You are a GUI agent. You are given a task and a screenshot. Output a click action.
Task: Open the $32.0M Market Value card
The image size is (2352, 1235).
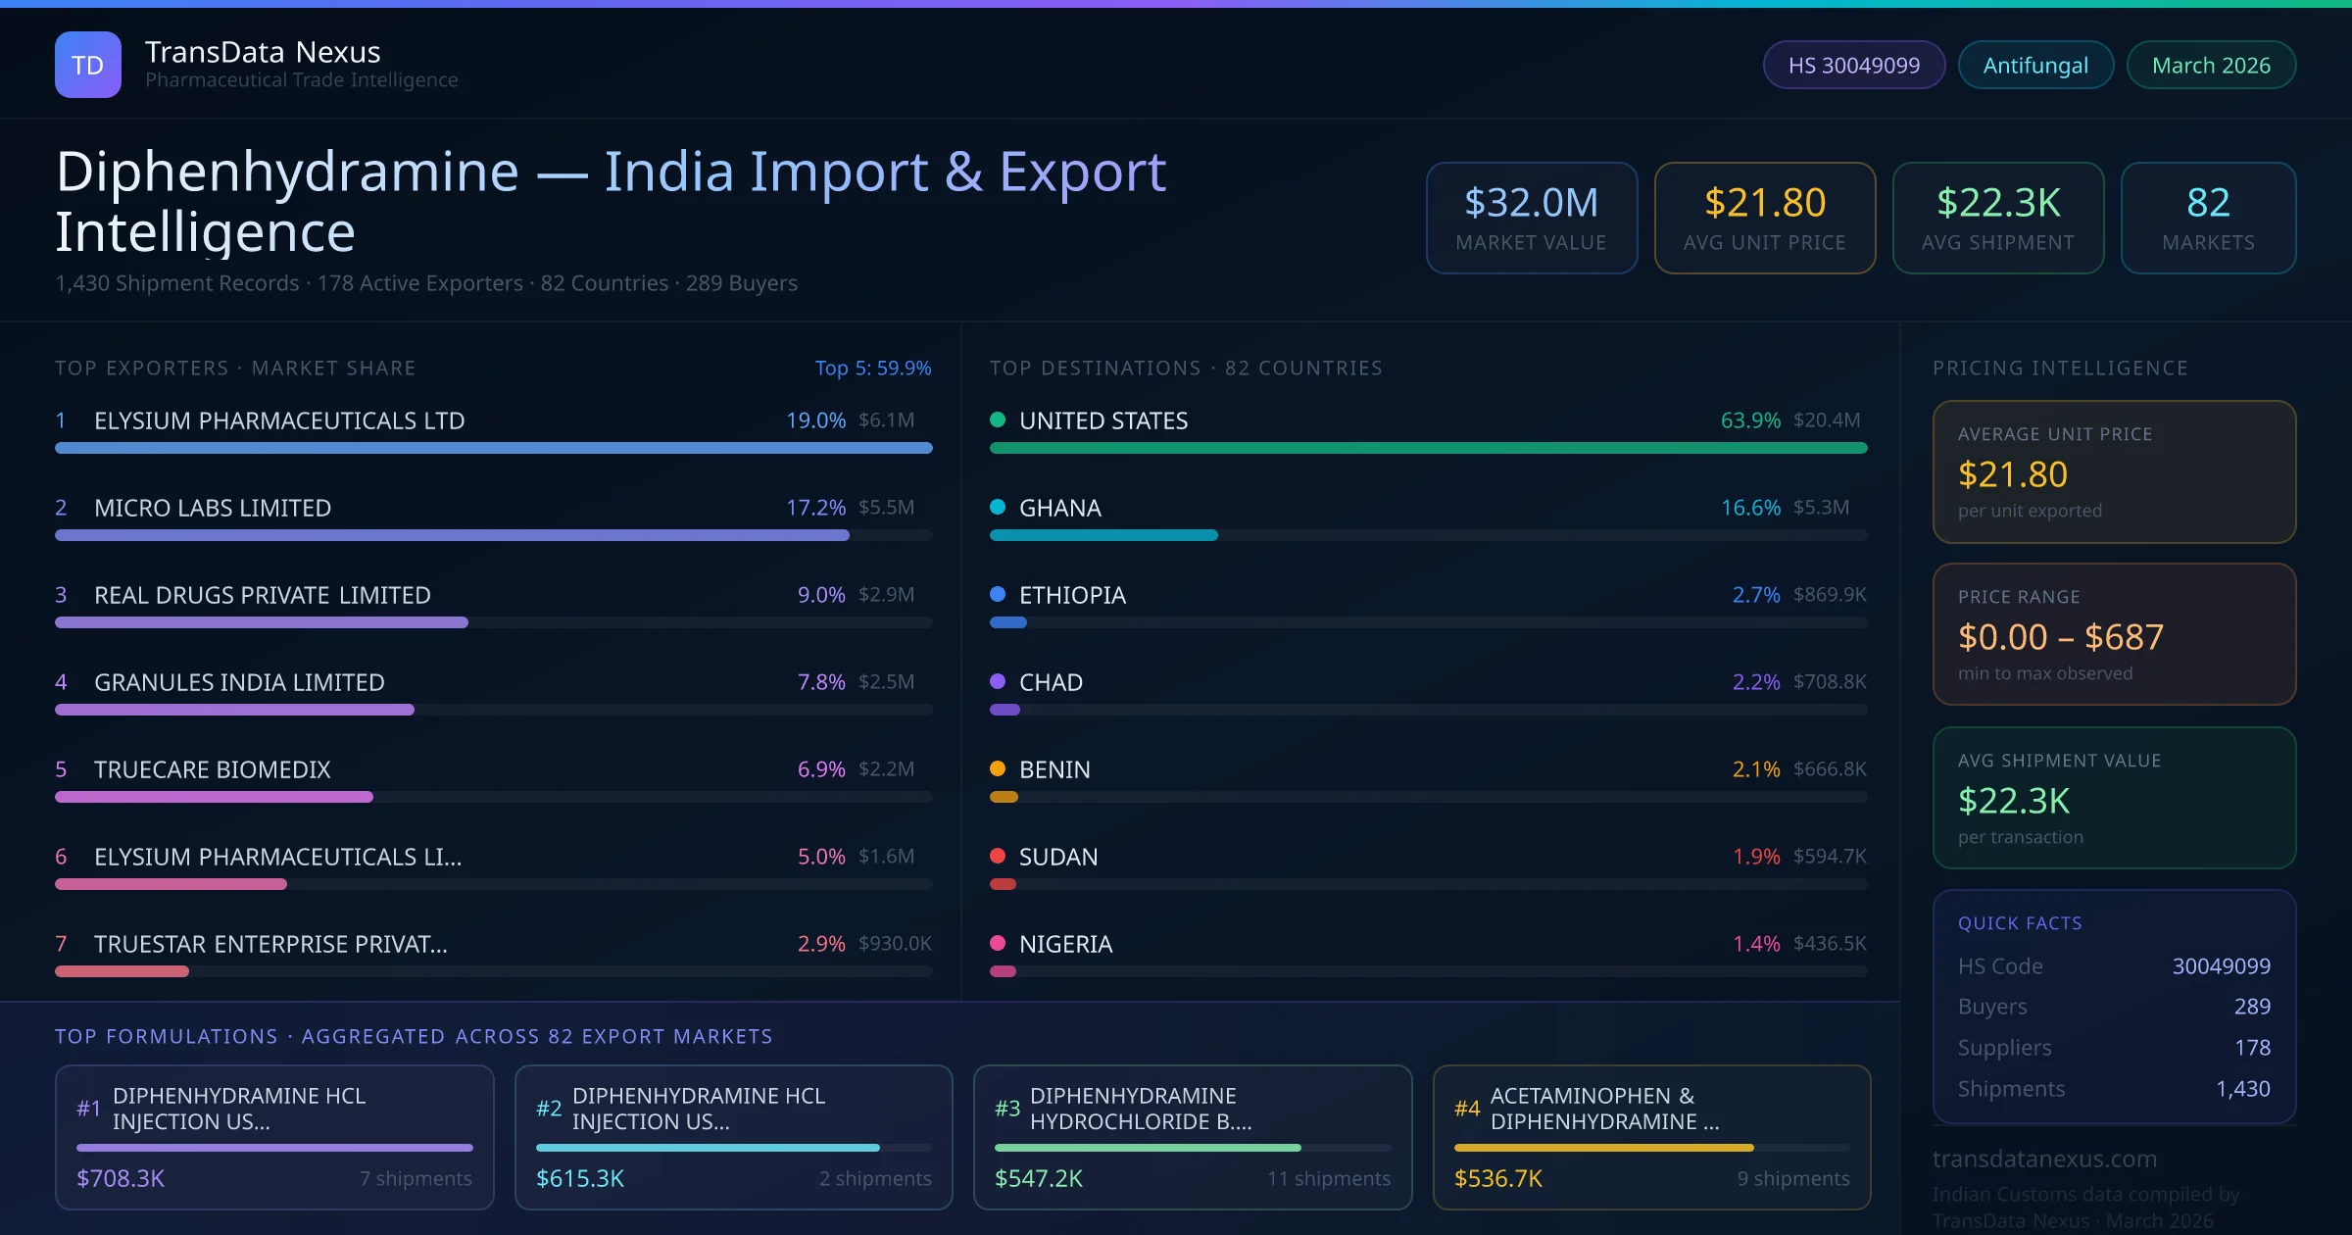1531,218
